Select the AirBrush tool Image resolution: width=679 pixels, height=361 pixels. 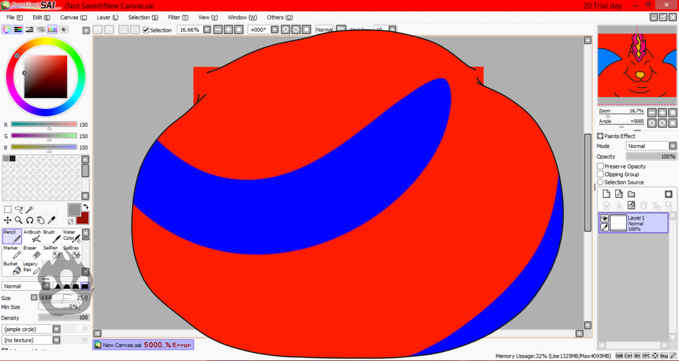32,237
